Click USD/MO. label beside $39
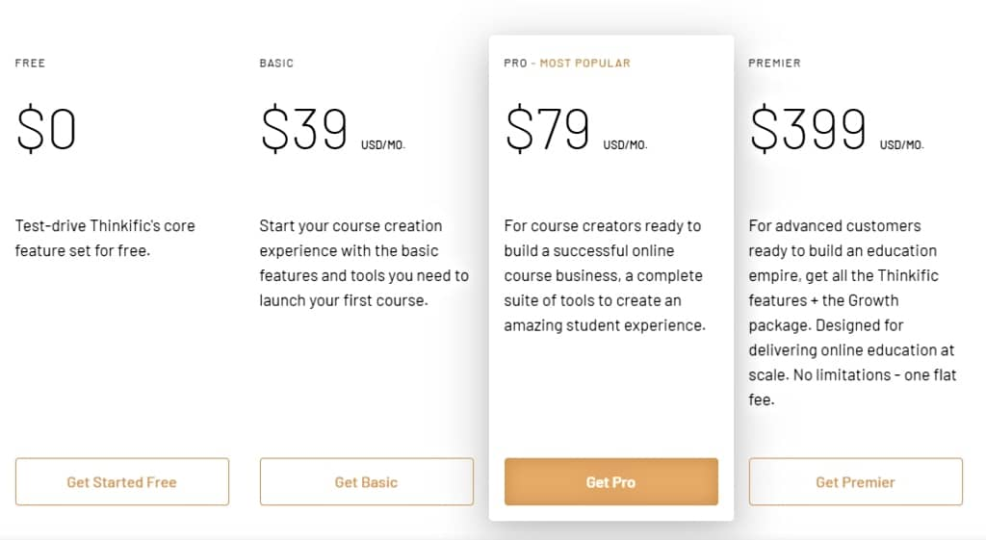 tap(383, 145)
